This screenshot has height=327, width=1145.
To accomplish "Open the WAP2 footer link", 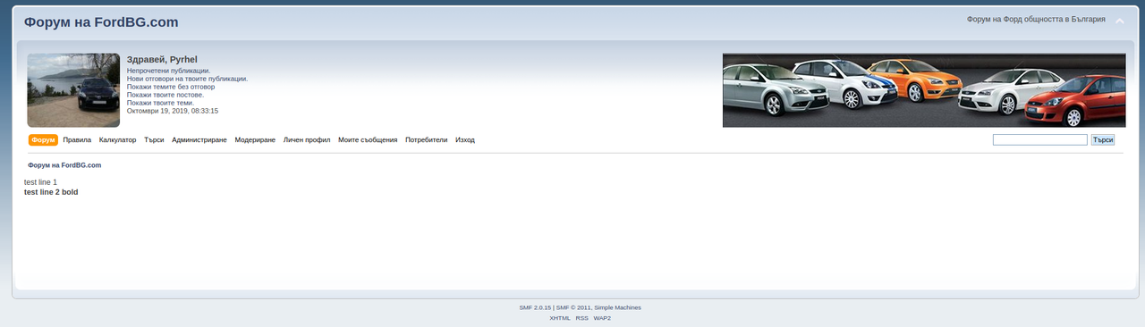I will coord(603,318).
